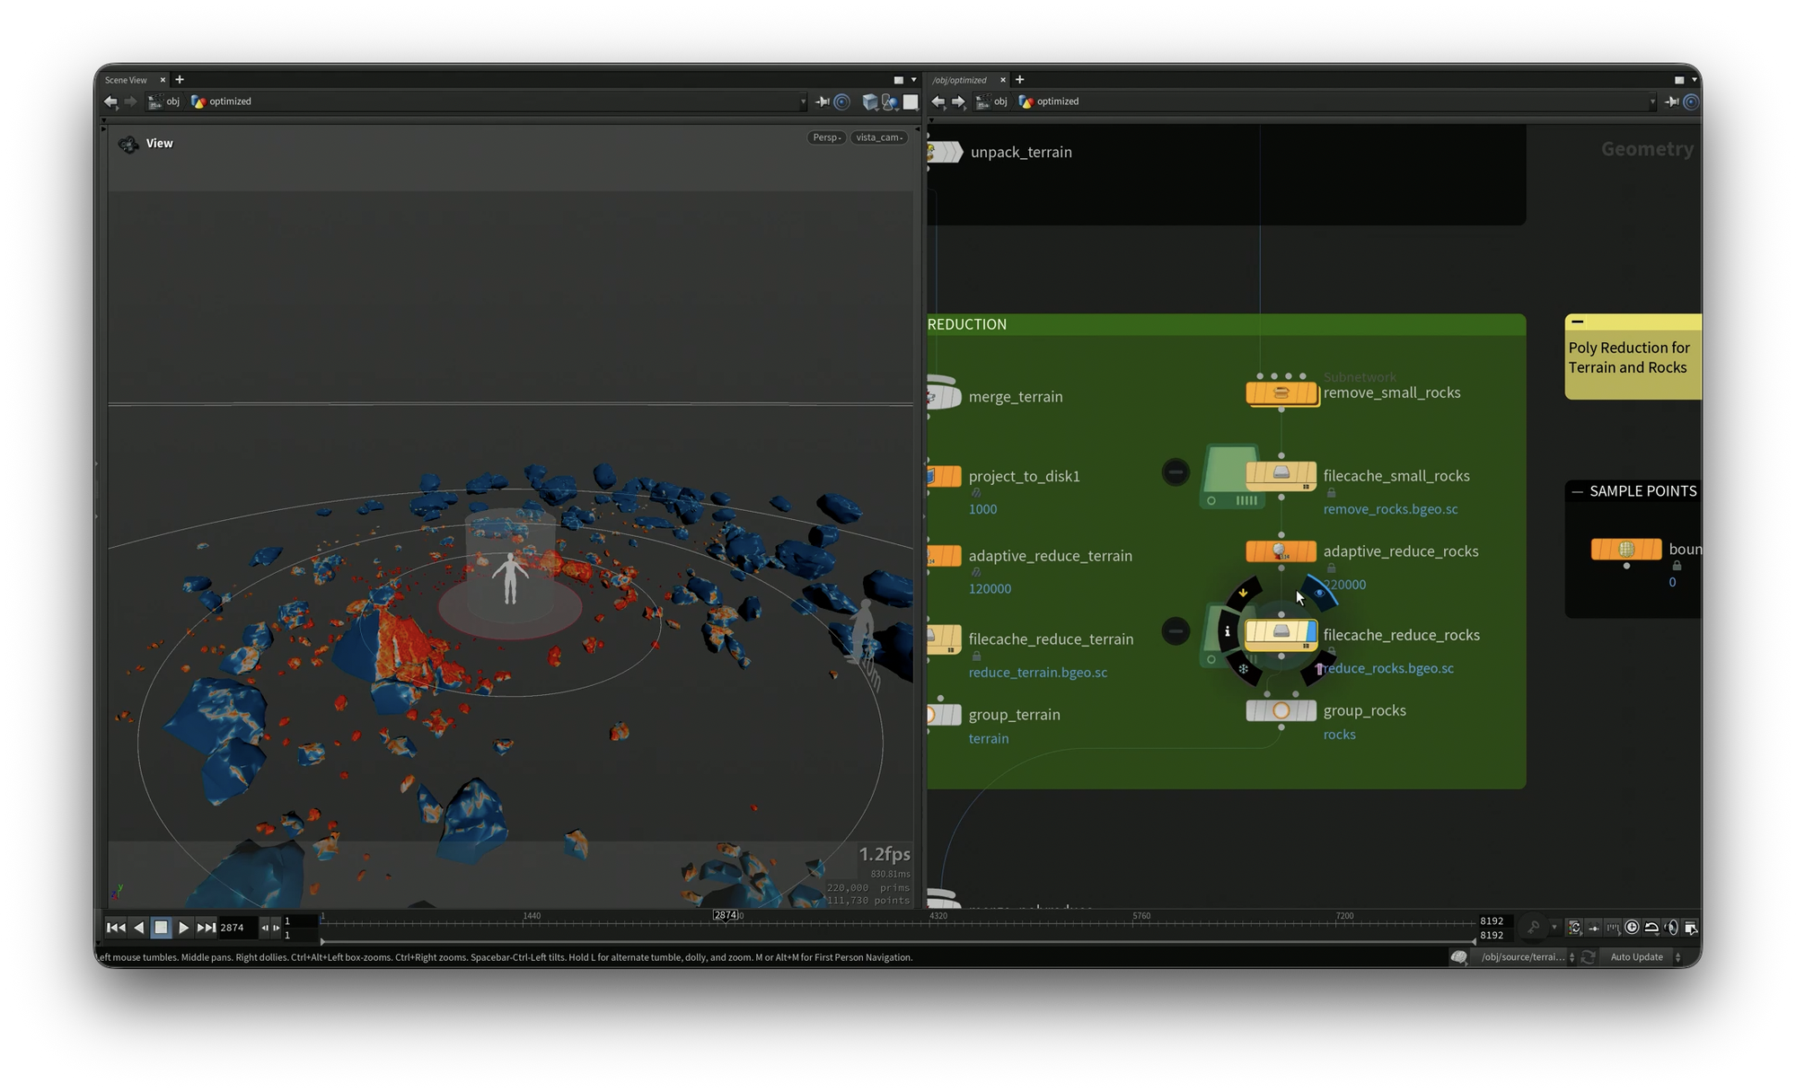Open the Persp viewport dropdown

(826, 137)
